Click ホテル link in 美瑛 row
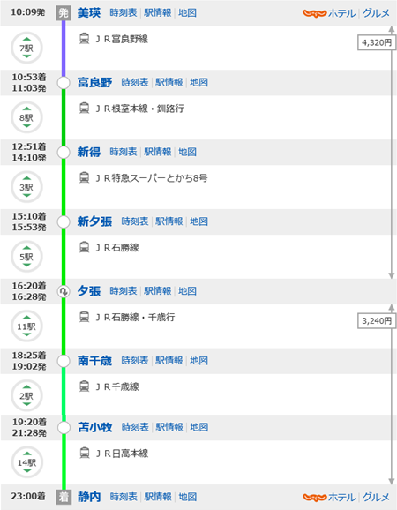The width and height of the screenshot is (397, 510). 341,13
